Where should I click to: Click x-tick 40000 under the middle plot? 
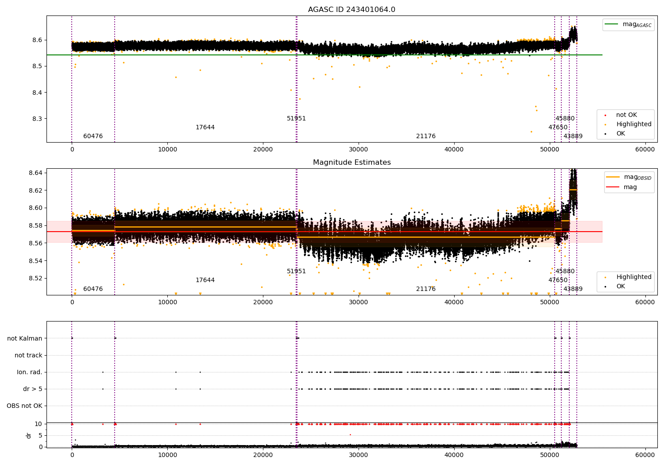point(454,302)
